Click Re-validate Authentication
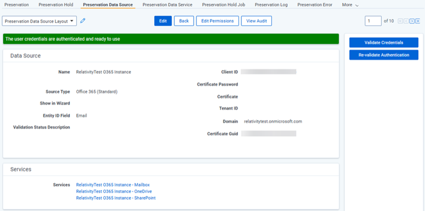The width and height of the screenshot is (425, 211). coord(384,55)
